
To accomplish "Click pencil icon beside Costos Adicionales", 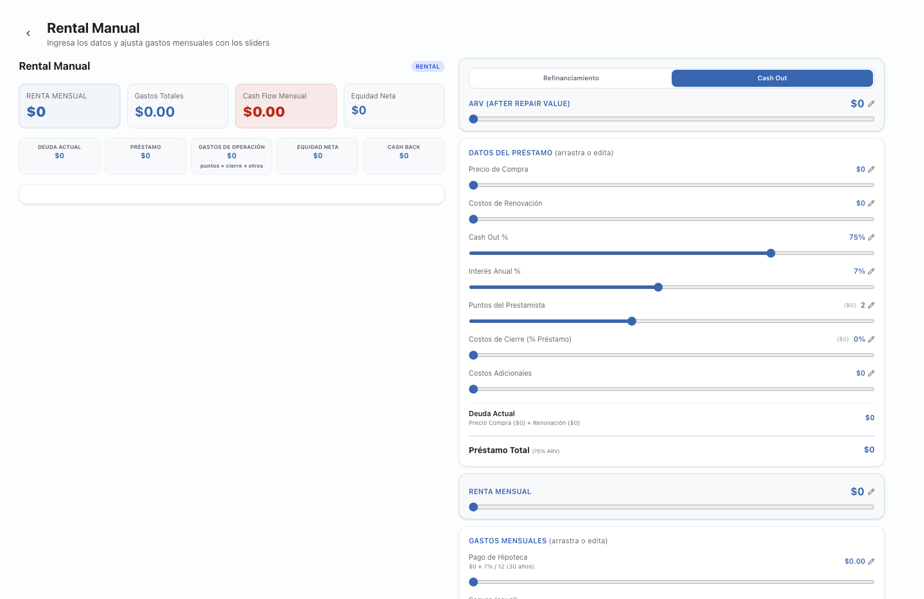I will pos(871,373).
